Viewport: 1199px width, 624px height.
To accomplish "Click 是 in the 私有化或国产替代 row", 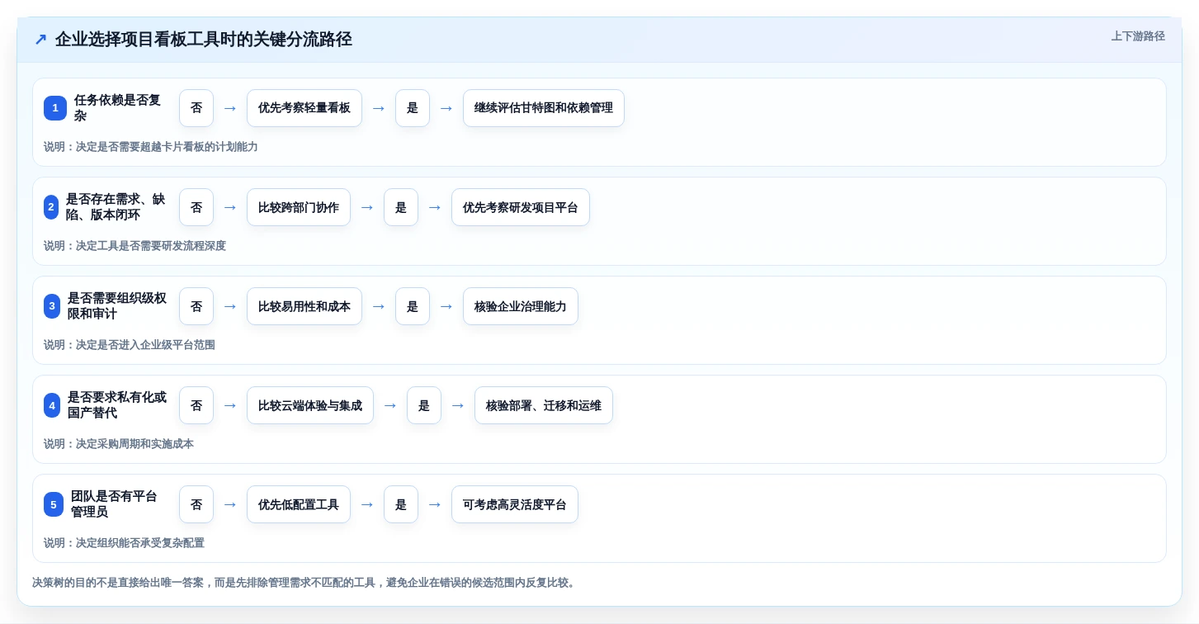I will click(x=424, y=405).
